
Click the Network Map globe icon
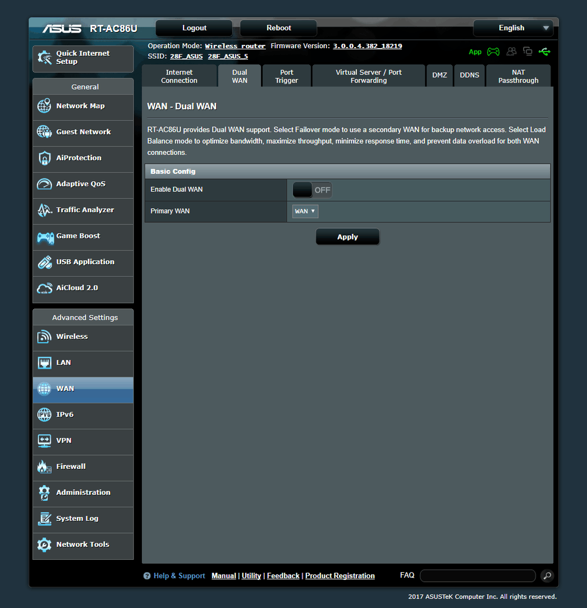[44, 106]
